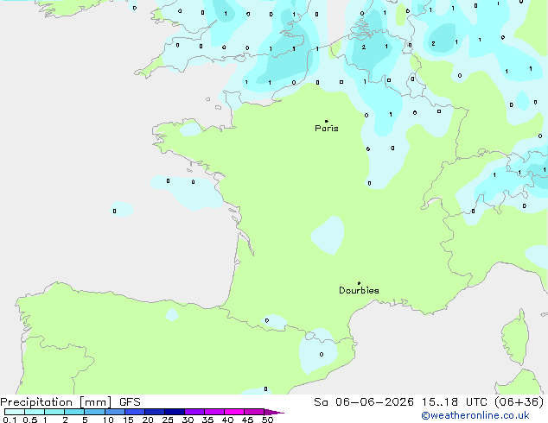Image resolution: width=548 pixels, height=423 pixels.
Task: Click the '15..18 UTC' time range text
Action: coord(455,402)
